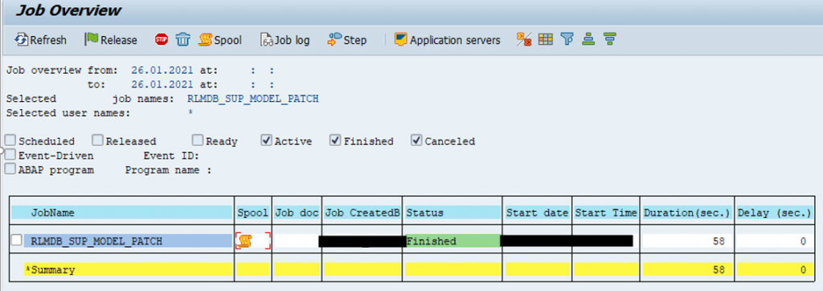
Task: Click the Duration(sec.) column header
Action: (687, 212)
